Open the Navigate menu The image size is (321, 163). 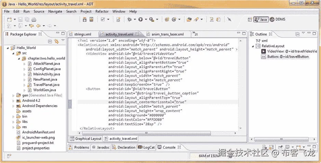[55, 12]
